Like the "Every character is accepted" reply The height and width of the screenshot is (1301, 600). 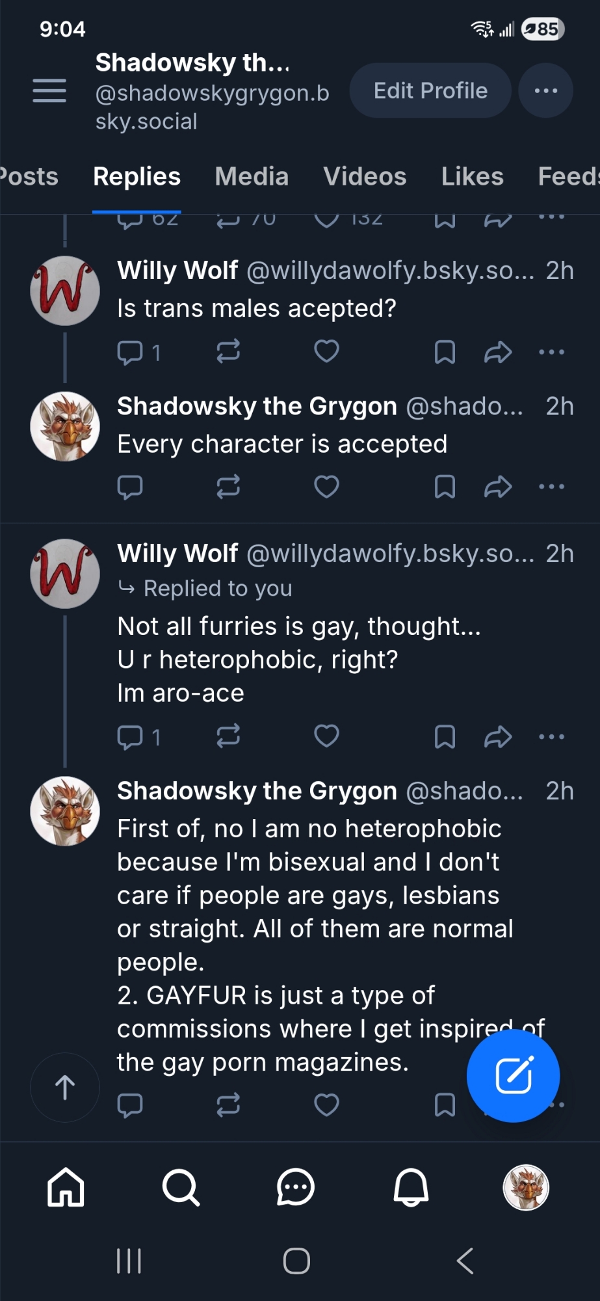coord(326,487)
